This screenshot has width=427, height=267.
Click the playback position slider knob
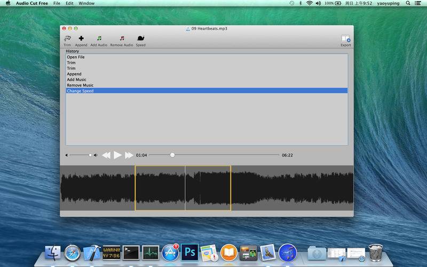172,155
